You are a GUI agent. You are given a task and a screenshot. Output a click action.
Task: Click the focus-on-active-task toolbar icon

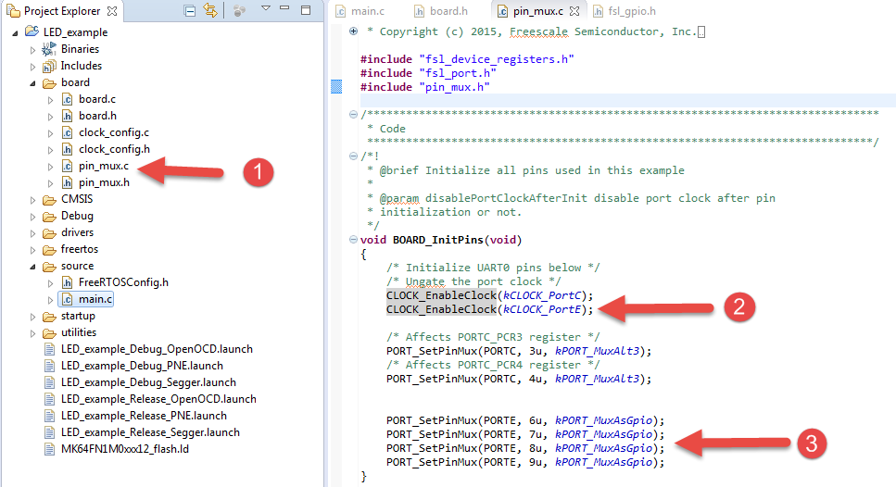pos(239,11)
